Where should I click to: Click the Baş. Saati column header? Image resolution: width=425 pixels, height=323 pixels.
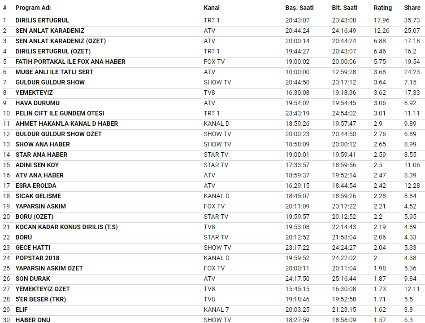(x=299, y=8)
